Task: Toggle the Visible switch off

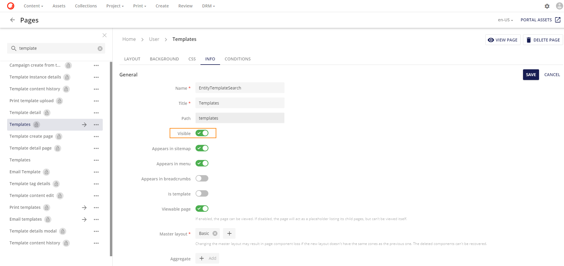Action: point(202,133)
